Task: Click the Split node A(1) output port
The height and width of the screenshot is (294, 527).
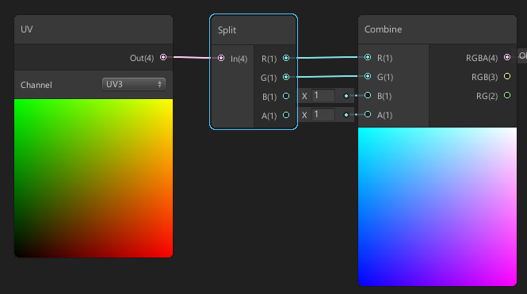Action: [x=286, y=115]
